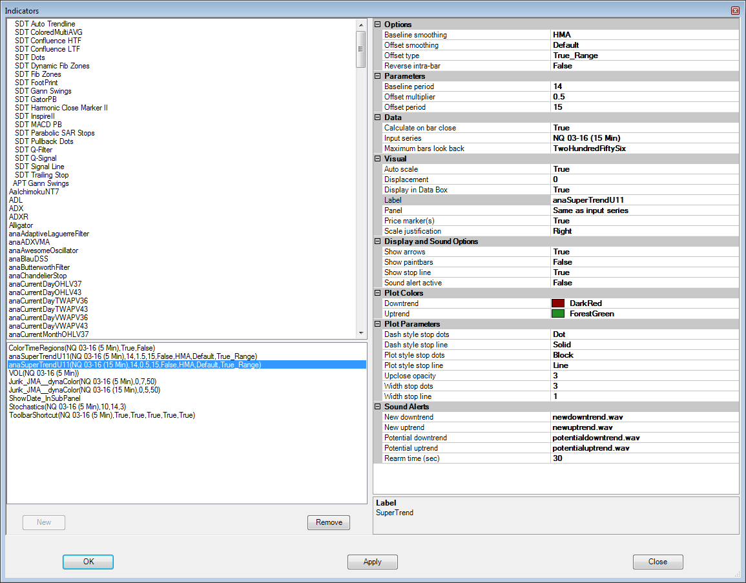Click the OK button
This screenshot has width=746, height=583.
pyautogui.click(x=88, y=562)
